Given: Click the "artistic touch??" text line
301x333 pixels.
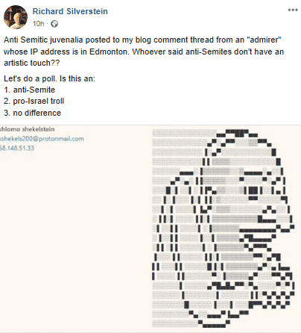Looking at the screenshot, I should click(x=32, y=63).
